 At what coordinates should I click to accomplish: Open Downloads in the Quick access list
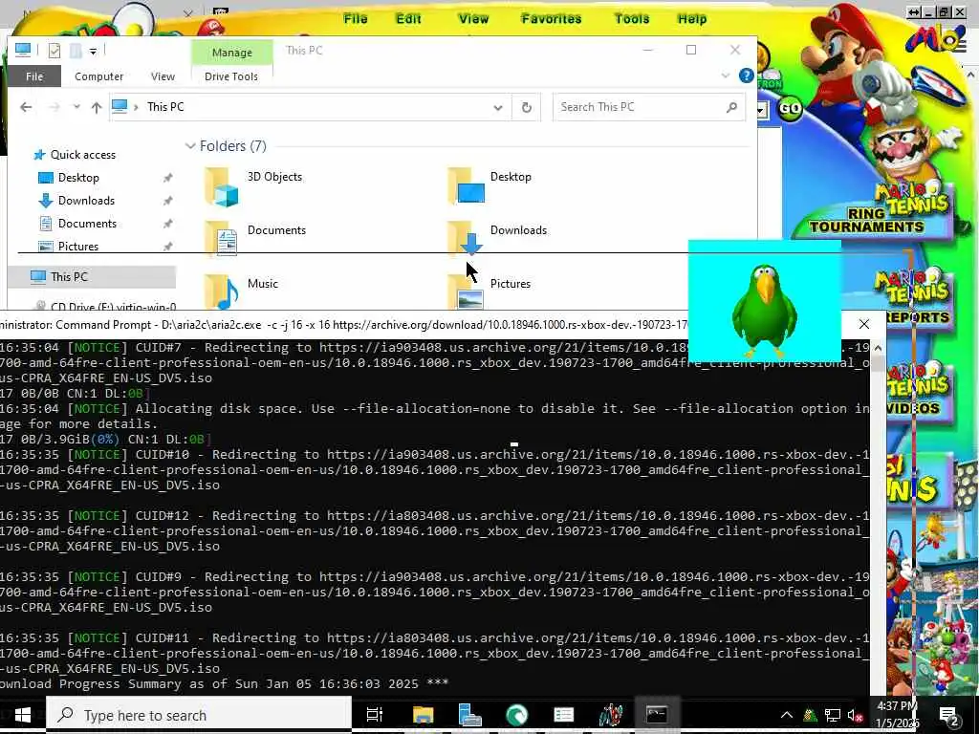click(x=86, y=201)
